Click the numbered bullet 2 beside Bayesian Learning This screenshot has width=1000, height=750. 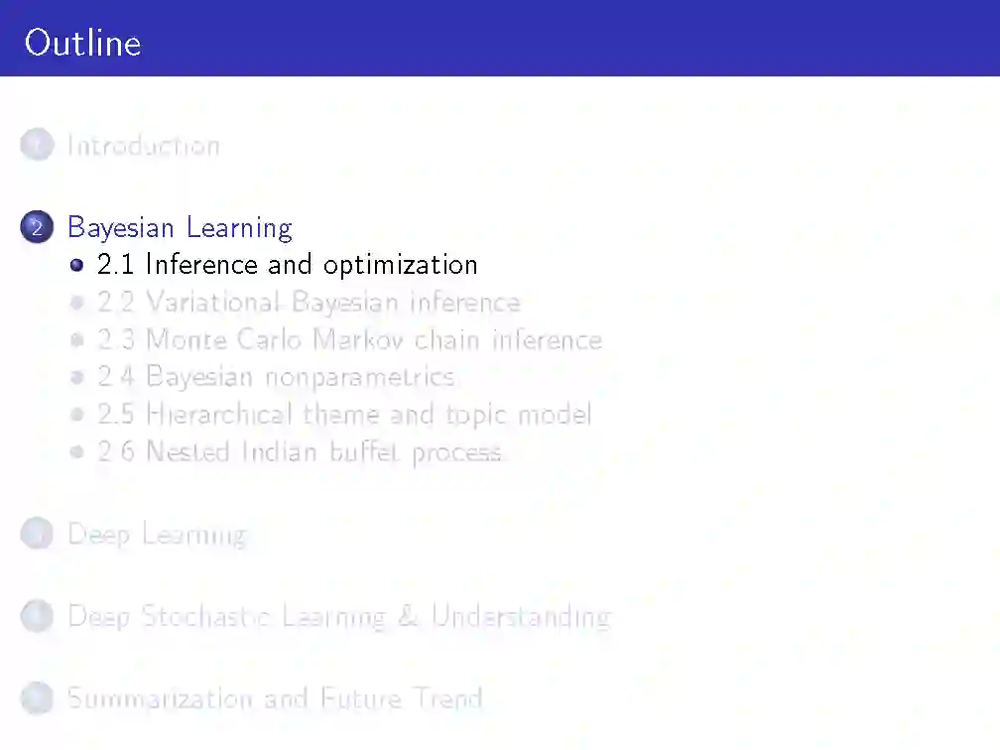[x=37, y=228]
